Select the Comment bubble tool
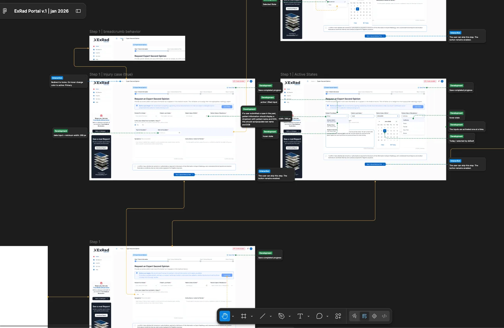The width and height of the screenshot is (504, 328). pyautogui.click(x=319, y=316)
